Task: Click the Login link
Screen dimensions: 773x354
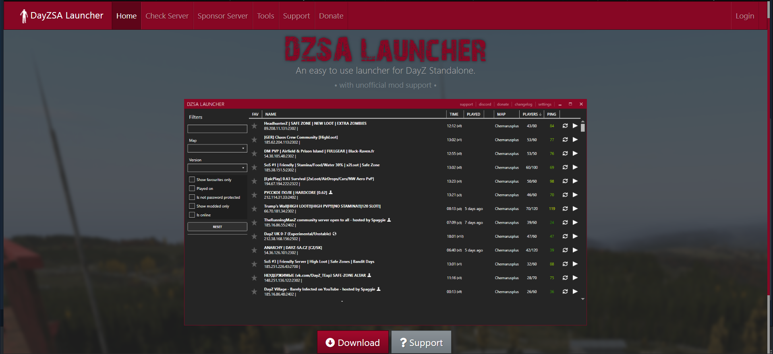Action: click(x=745, y=16)
